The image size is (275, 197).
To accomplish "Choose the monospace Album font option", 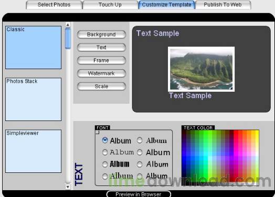I will pos(105,152).
